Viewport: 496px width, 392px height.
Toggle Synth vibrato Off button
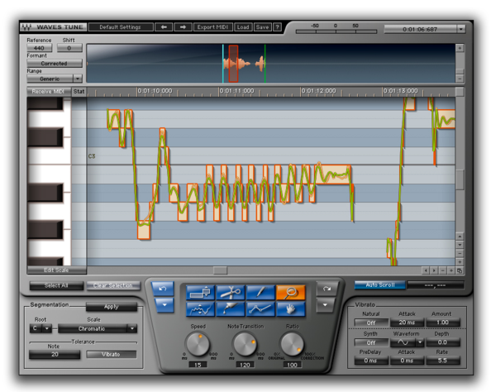pyautogui.click(x=371, y=342)
